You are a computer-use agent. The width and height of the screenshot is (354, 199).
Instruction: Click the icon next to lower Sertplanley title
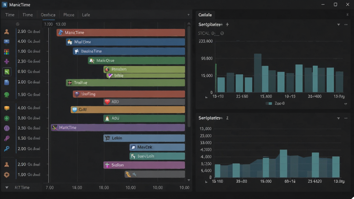tap(227, 118)
